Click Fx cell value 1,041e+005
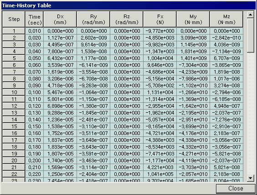257x195 pixels. coord(160,174)
